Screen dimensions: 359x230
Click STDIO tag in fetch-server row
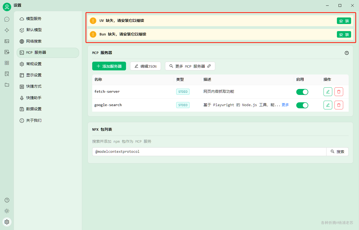pos(183,92)
